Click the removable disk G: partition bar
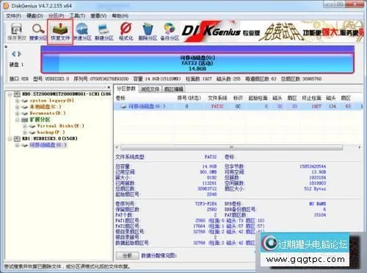The image size is (367, 273). (197, 63)
